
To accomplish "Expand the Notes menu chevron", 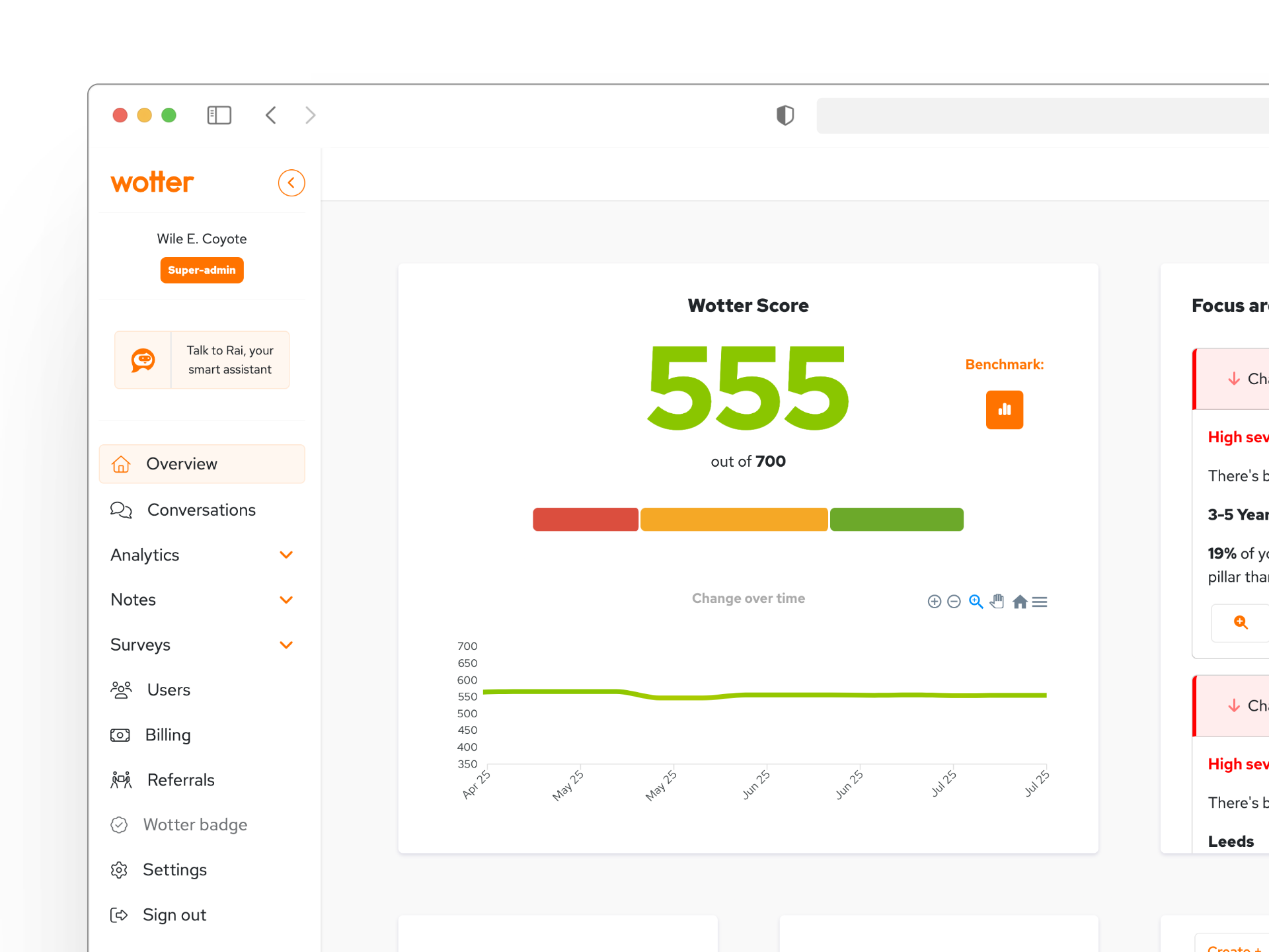I will 286,600.
